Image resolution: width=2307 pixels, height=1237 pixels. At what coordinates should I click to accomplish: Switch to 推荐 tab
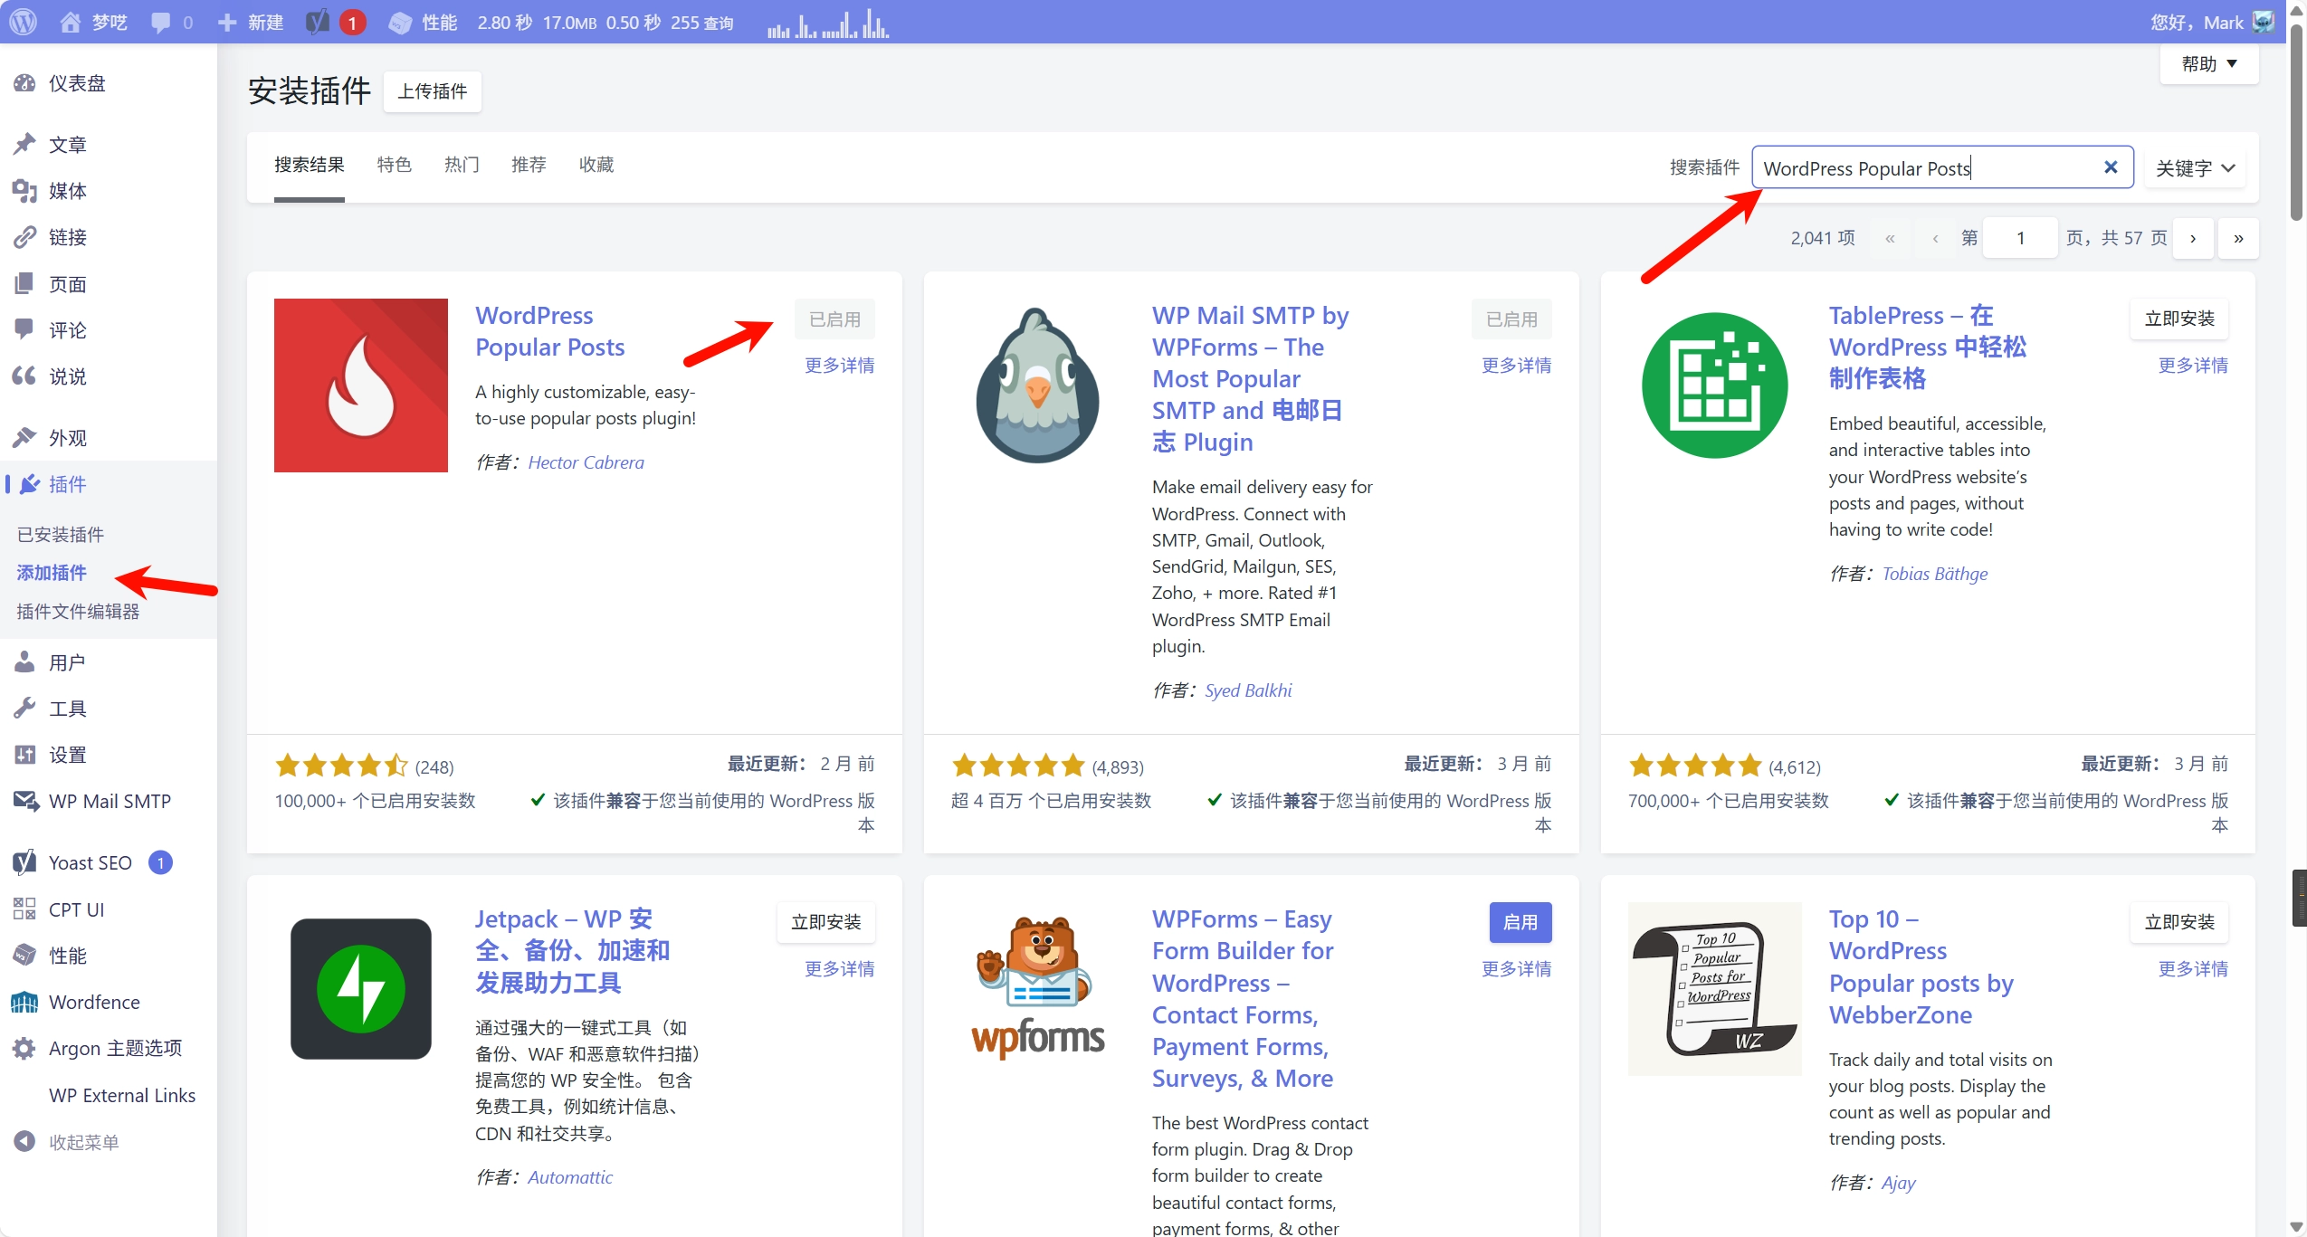[529, 165]
